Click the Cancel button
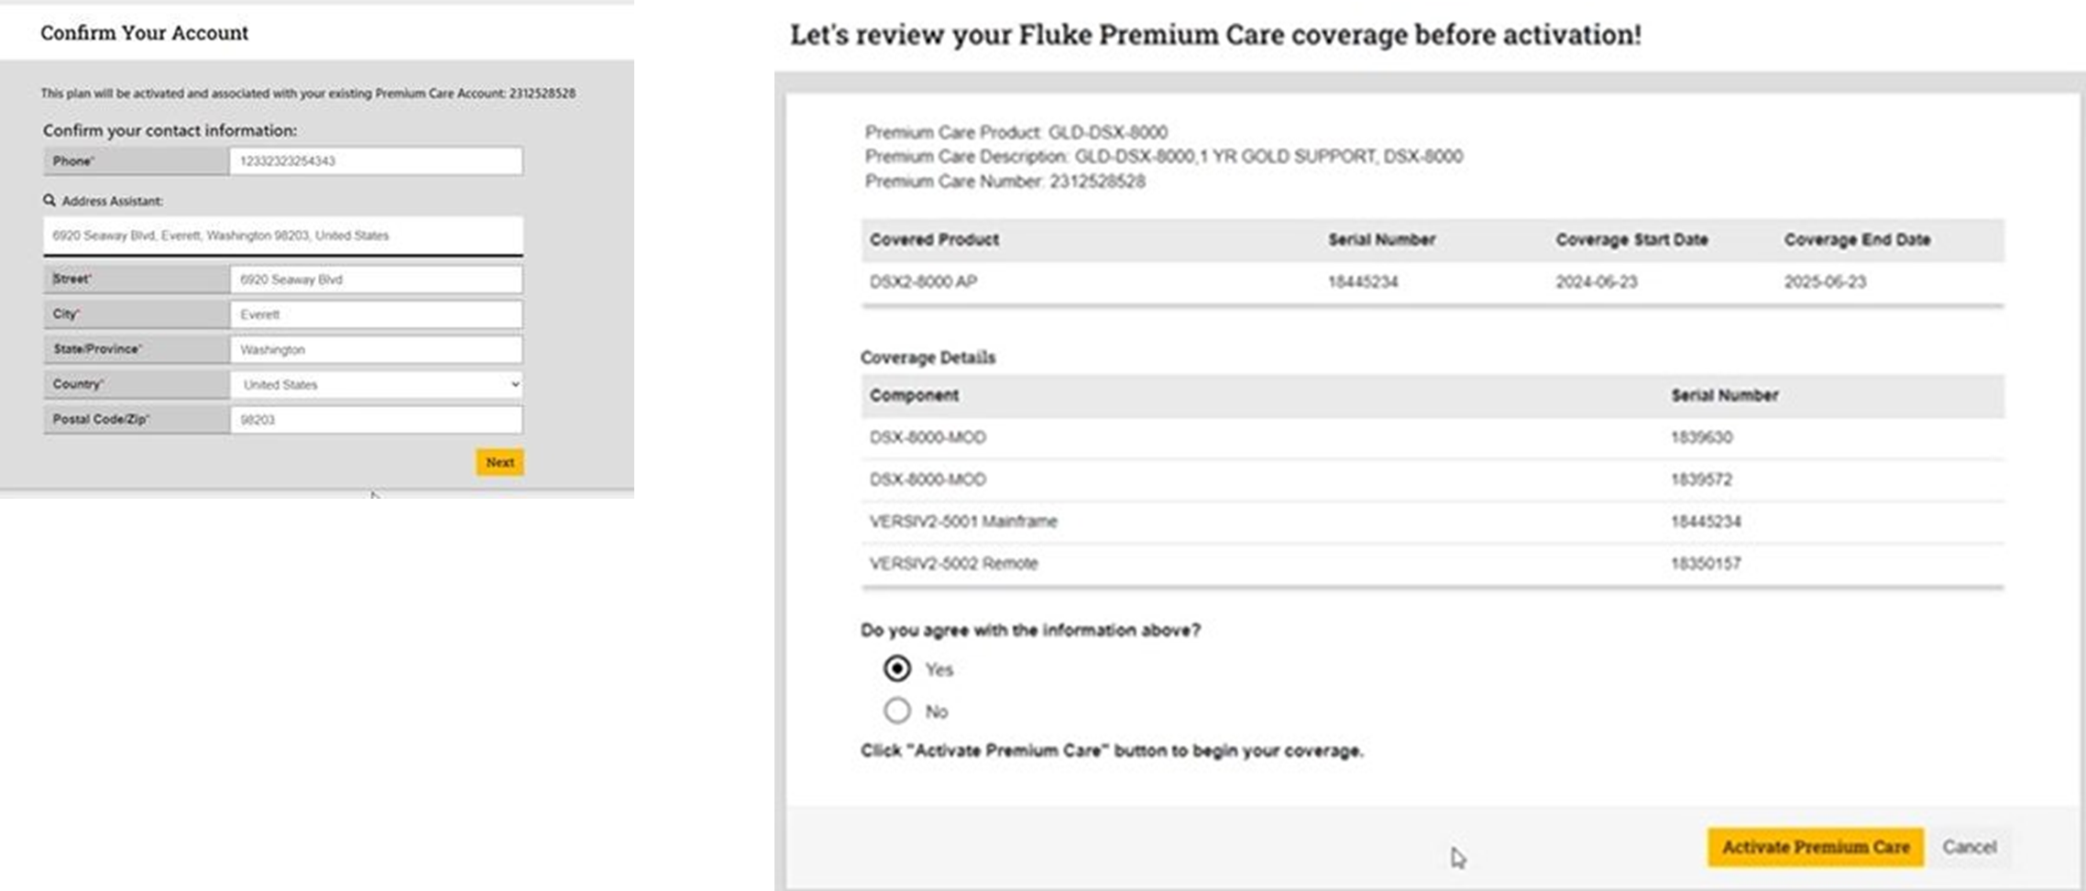Screen dimensions: 2086x891 pos(1971,847)
